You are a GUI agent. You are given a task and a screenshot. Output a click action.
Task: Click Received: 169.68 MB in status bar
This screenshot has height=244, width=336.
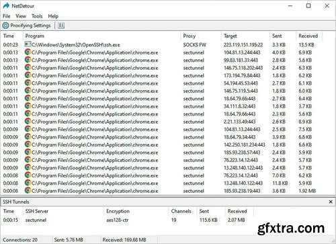124,240
